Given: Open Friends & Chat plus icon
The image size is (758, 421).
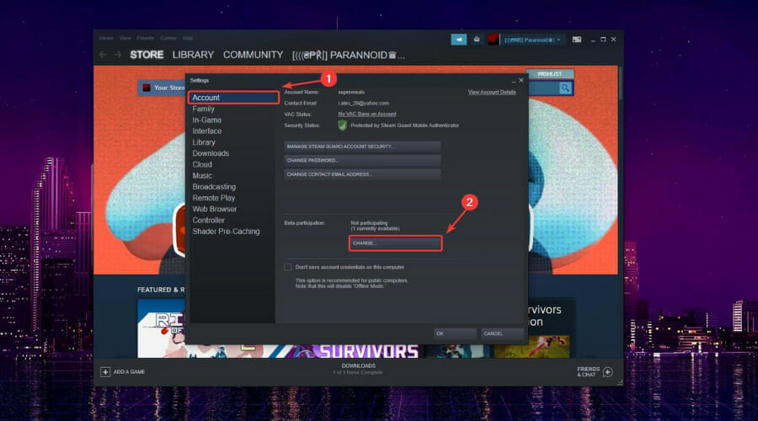Looking at the screenshot, I should [x=608, y=371].
